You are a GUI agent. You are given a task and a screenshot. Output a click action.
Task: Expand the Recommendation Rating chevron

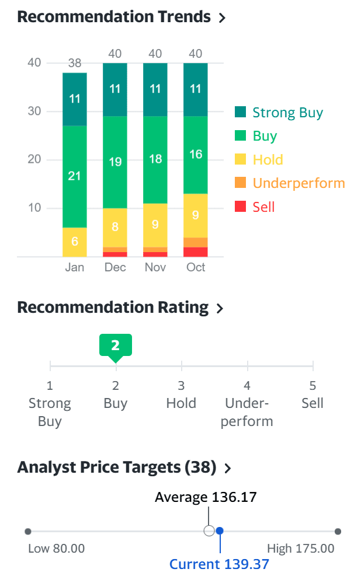pos(220,309)
